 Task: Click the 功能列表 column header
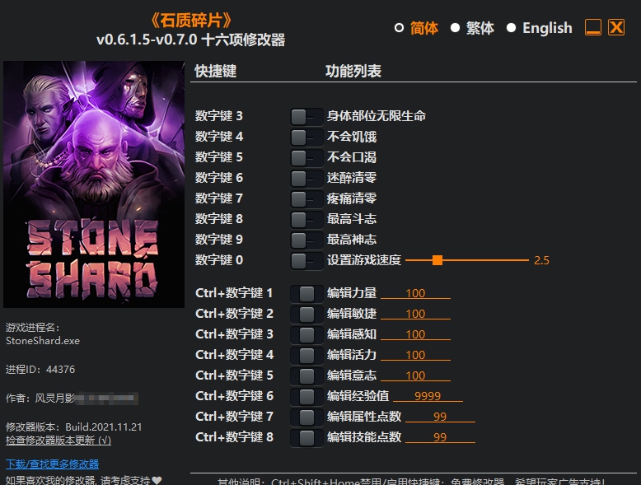[353, 71]
